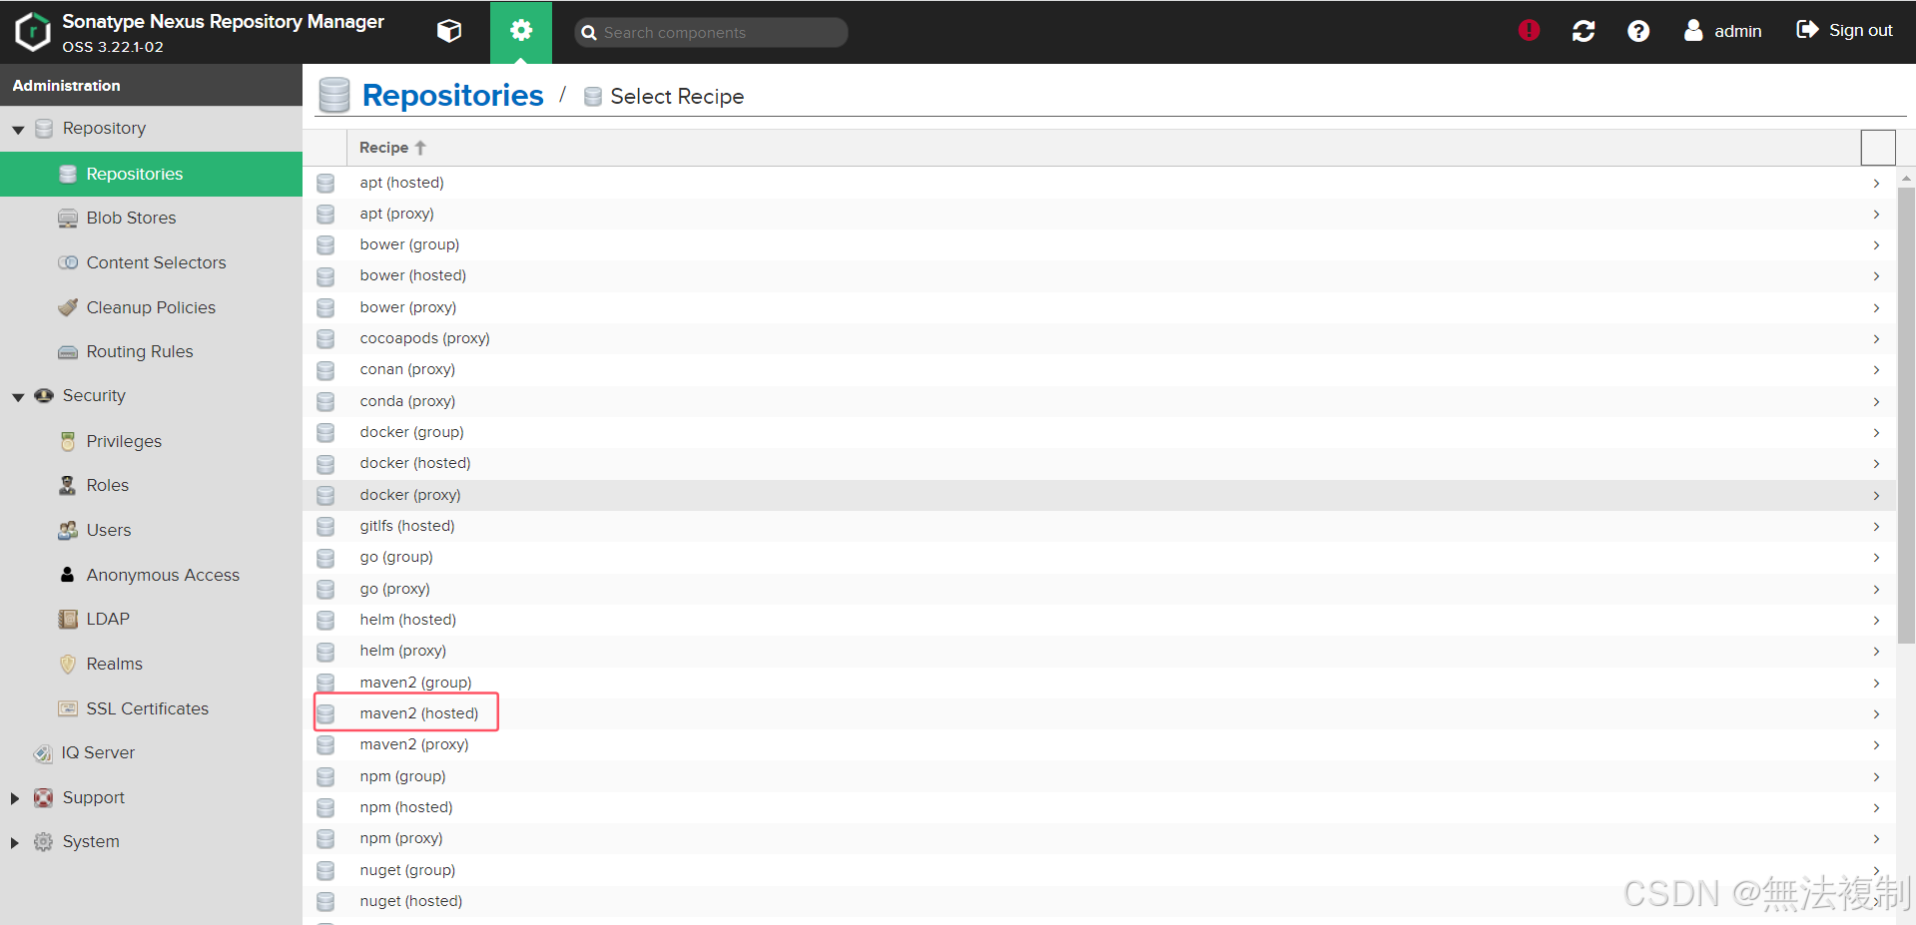Screen dimensions: 1916x925
Task: Open Cleanup Policies menu item
Action: 151,307
